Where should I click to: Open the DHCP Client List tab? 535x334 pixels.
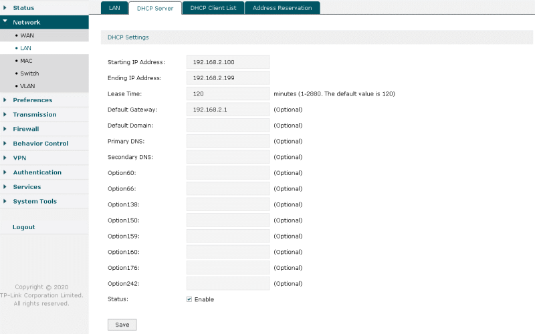tap(213, 8)
